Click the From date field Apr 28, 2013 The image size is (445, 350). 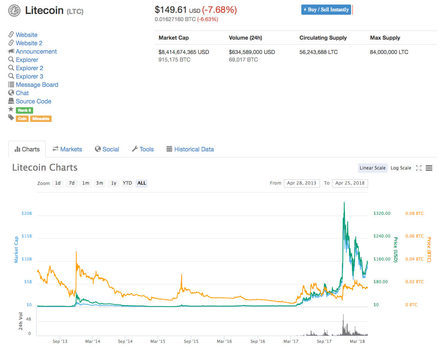click(302, 183)
